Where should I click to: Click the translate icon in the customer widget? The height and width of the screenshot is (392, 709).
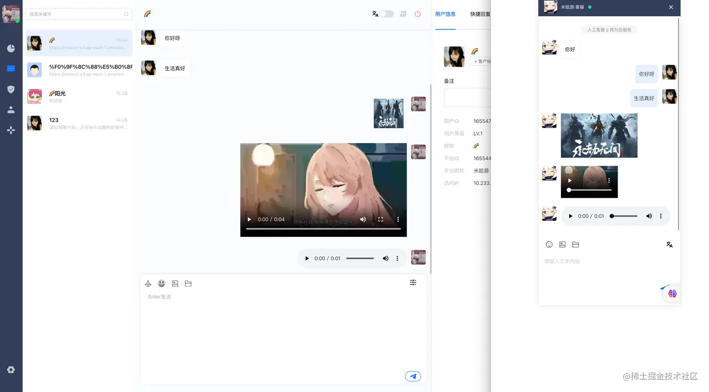(x=670, y=244)
